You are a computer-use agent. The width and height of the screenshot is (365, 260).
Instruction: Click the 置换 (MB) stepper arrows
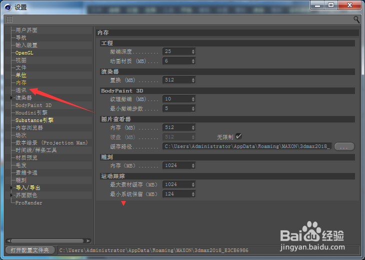tap(193, 80)
